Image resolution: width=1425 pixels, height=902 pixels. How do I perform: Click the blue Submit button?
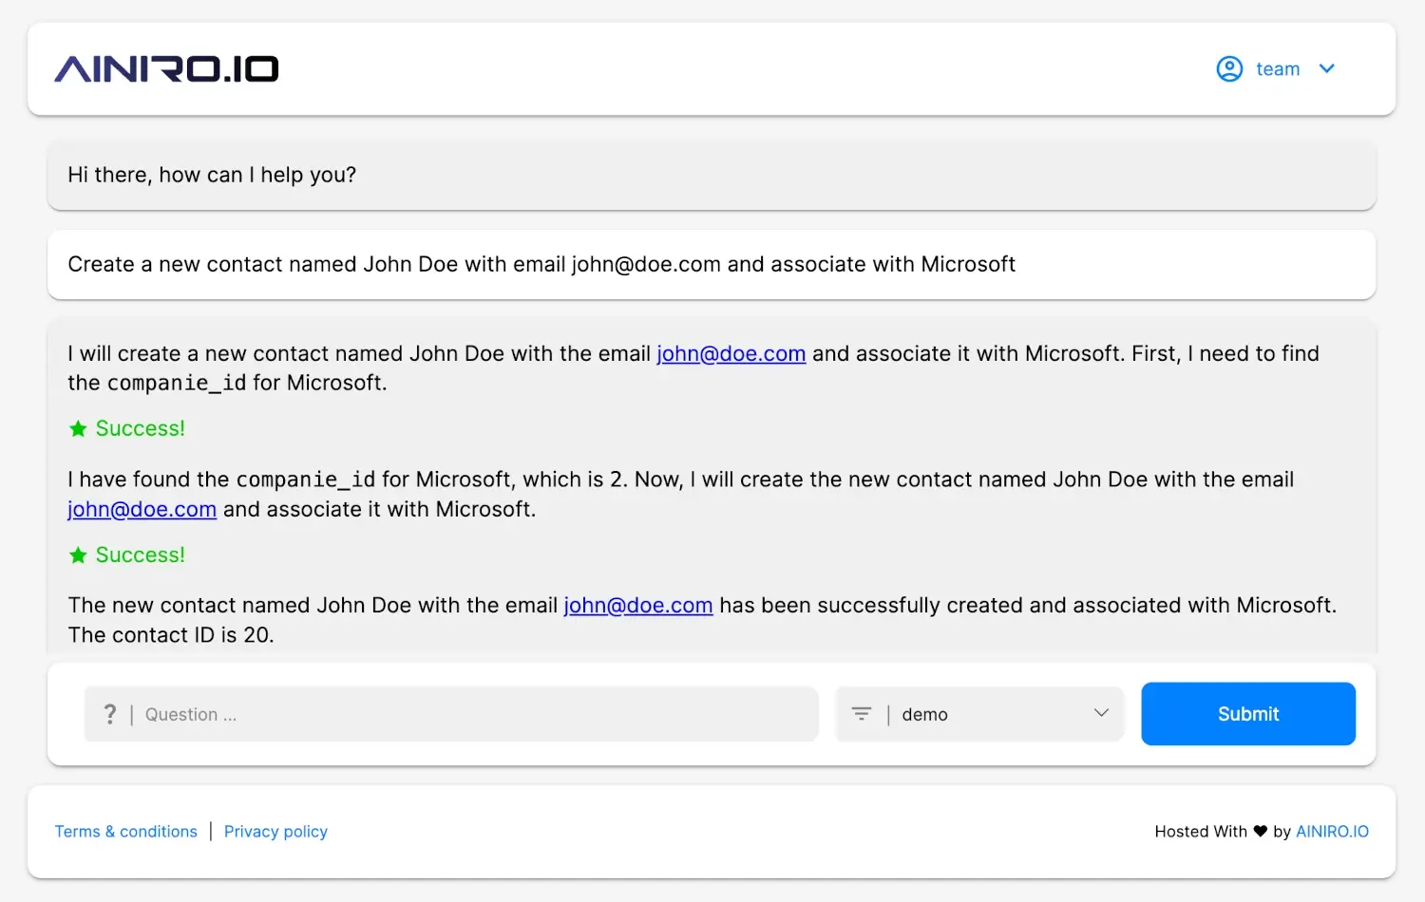click(1248, 714)
